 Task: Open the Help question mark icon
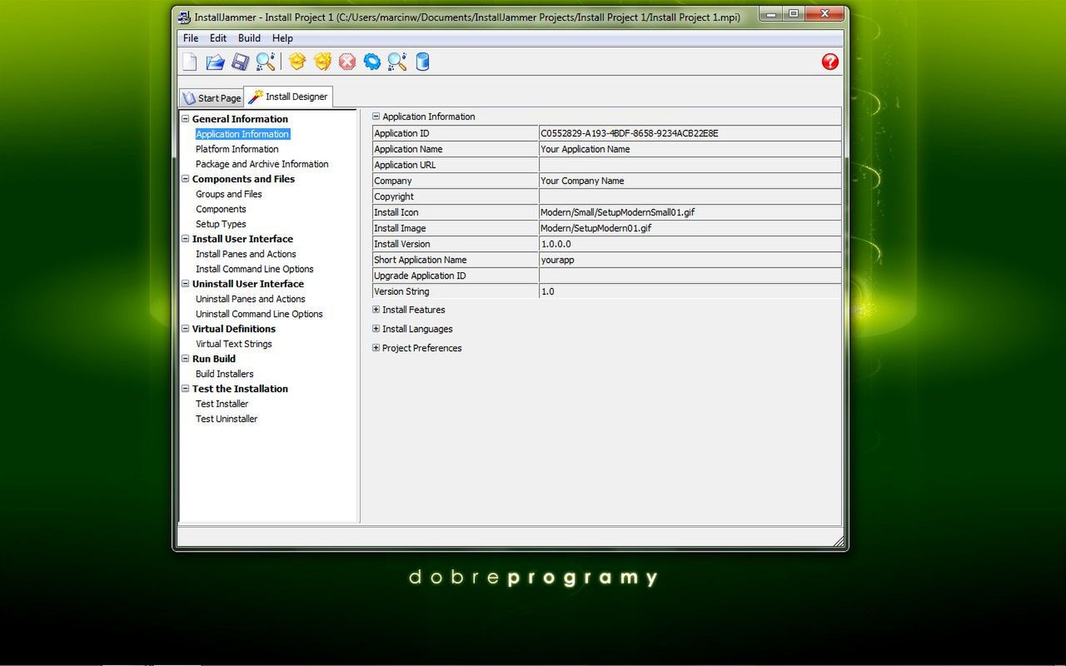pyautogui.click(x=829, y=61)
